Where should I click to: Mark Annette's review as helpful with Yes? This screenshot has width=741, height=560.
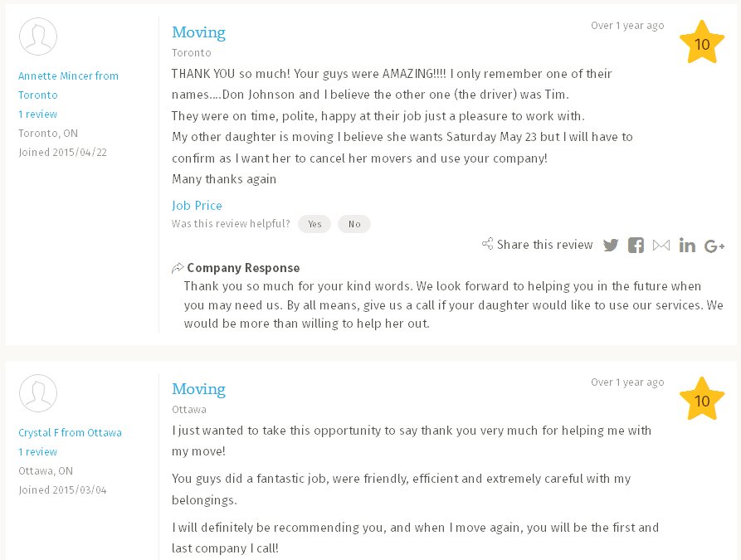[314, 224]
